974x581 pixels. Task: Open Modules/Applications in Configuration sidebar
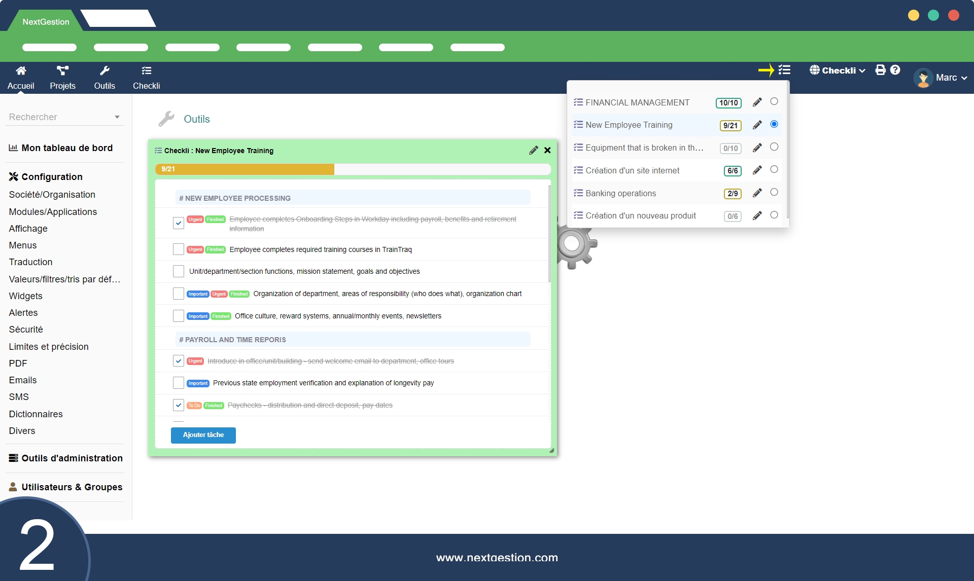tap(53, 212)
